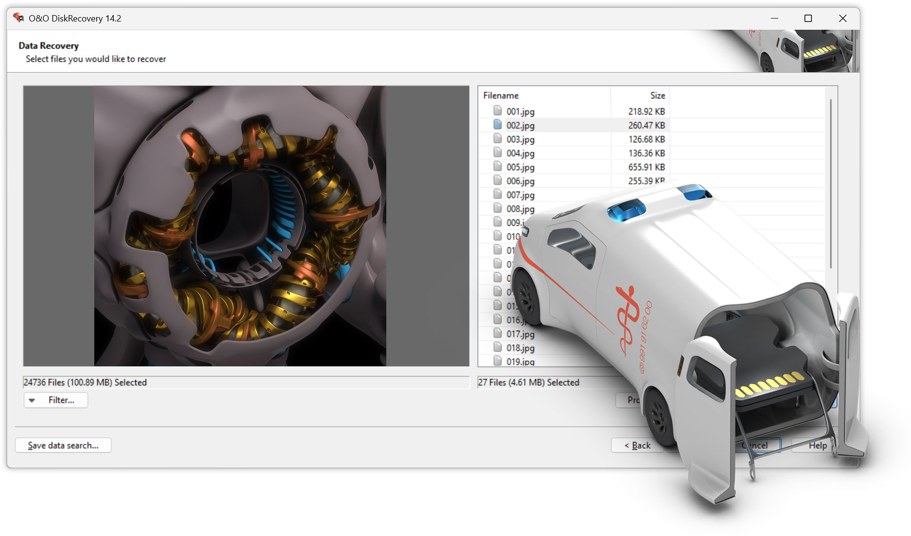Click the file icon next to 017.jpg

pyautogui.click(x=497, y=334)
